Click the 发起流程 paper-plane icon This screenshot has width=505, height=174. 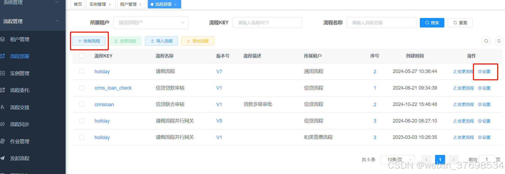2,158
